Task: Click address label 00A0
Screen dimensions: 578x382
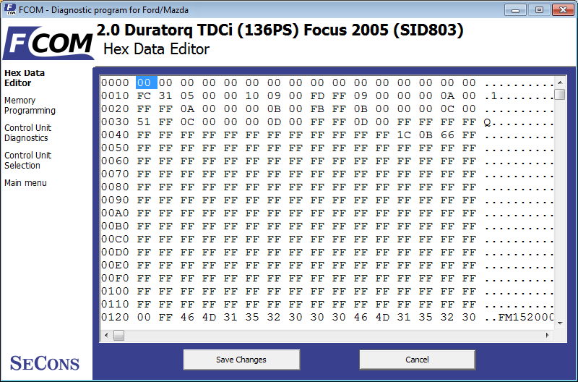Action: click(115, 213)
